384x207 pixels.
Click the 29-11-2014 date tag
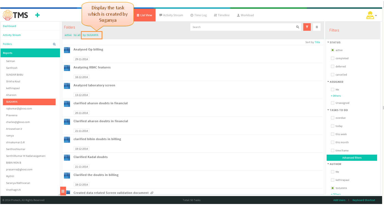coord(81,59)
